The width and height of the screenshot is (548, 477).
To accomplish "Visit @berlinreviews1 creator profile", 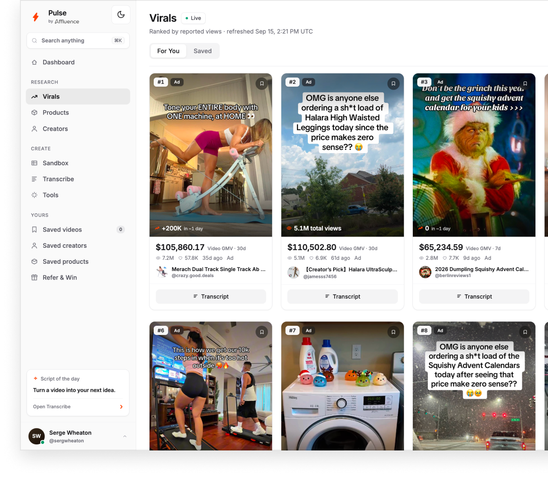I will click(x=453, y=276).
